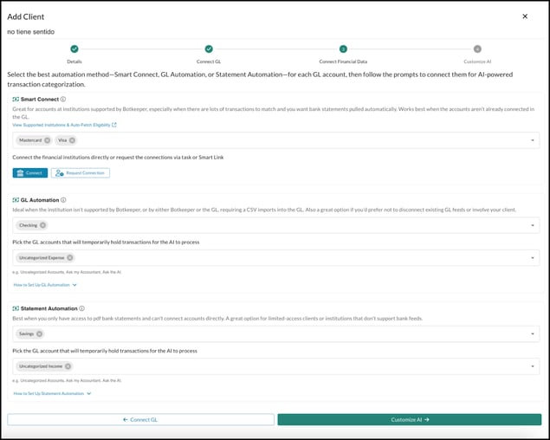
Task: Click the blue Connect button
Action: (x=30, y=173)
